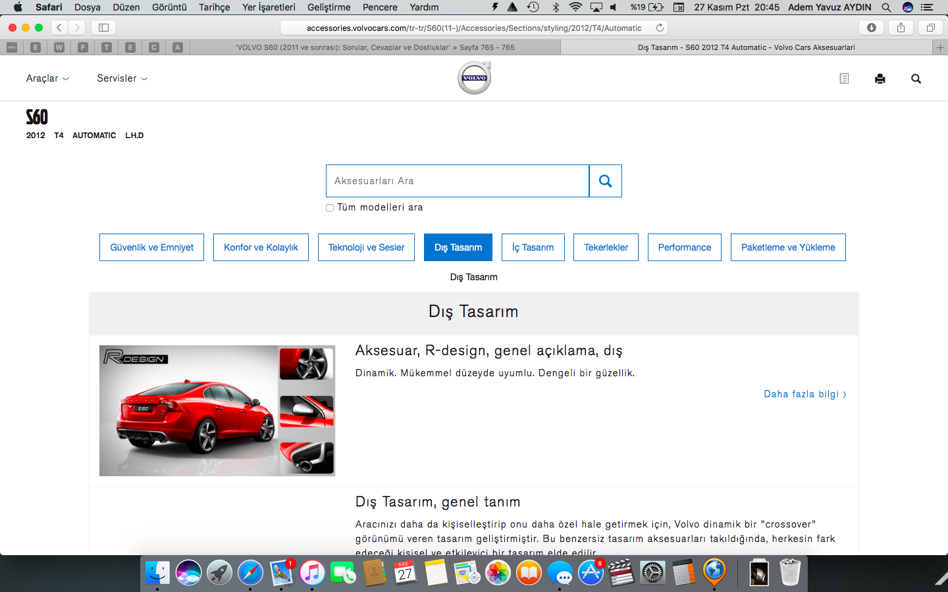The image size is (948, 592).
Task: Open System Preferences gear in dock
Action: tap(652, 573)
